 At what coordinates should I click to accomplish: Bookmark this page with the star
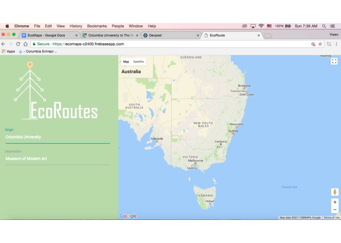click(320, 44)
